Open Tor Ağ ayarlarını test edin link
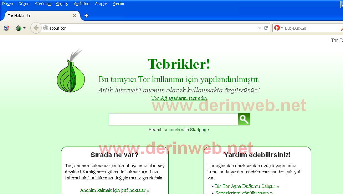This screenshot has height=194, width=343. [179, 98]
